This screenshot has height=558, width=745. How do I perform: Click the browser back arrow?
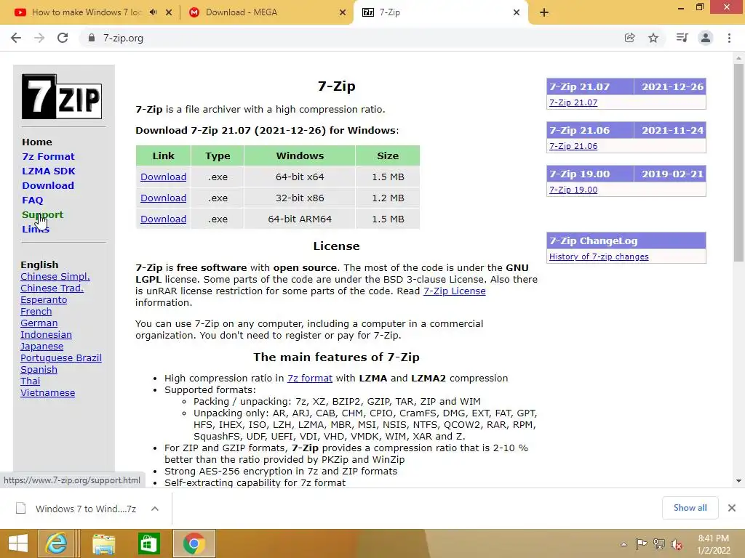click(x=16, y=38)
